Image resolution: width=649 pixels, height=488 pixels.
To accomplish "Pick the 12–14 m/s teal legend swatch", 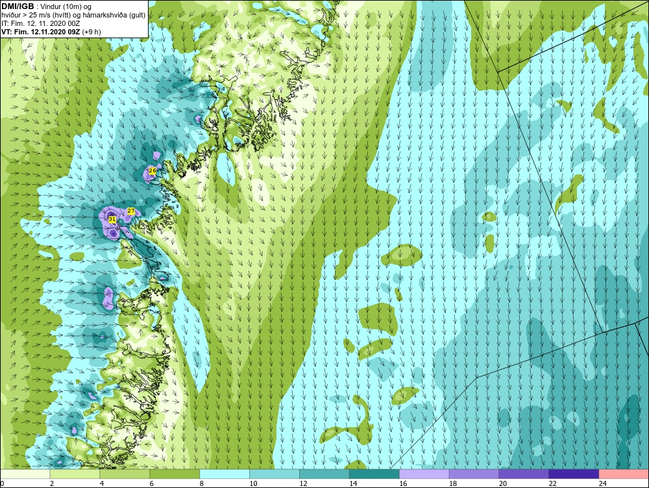I will pos(324,474).
